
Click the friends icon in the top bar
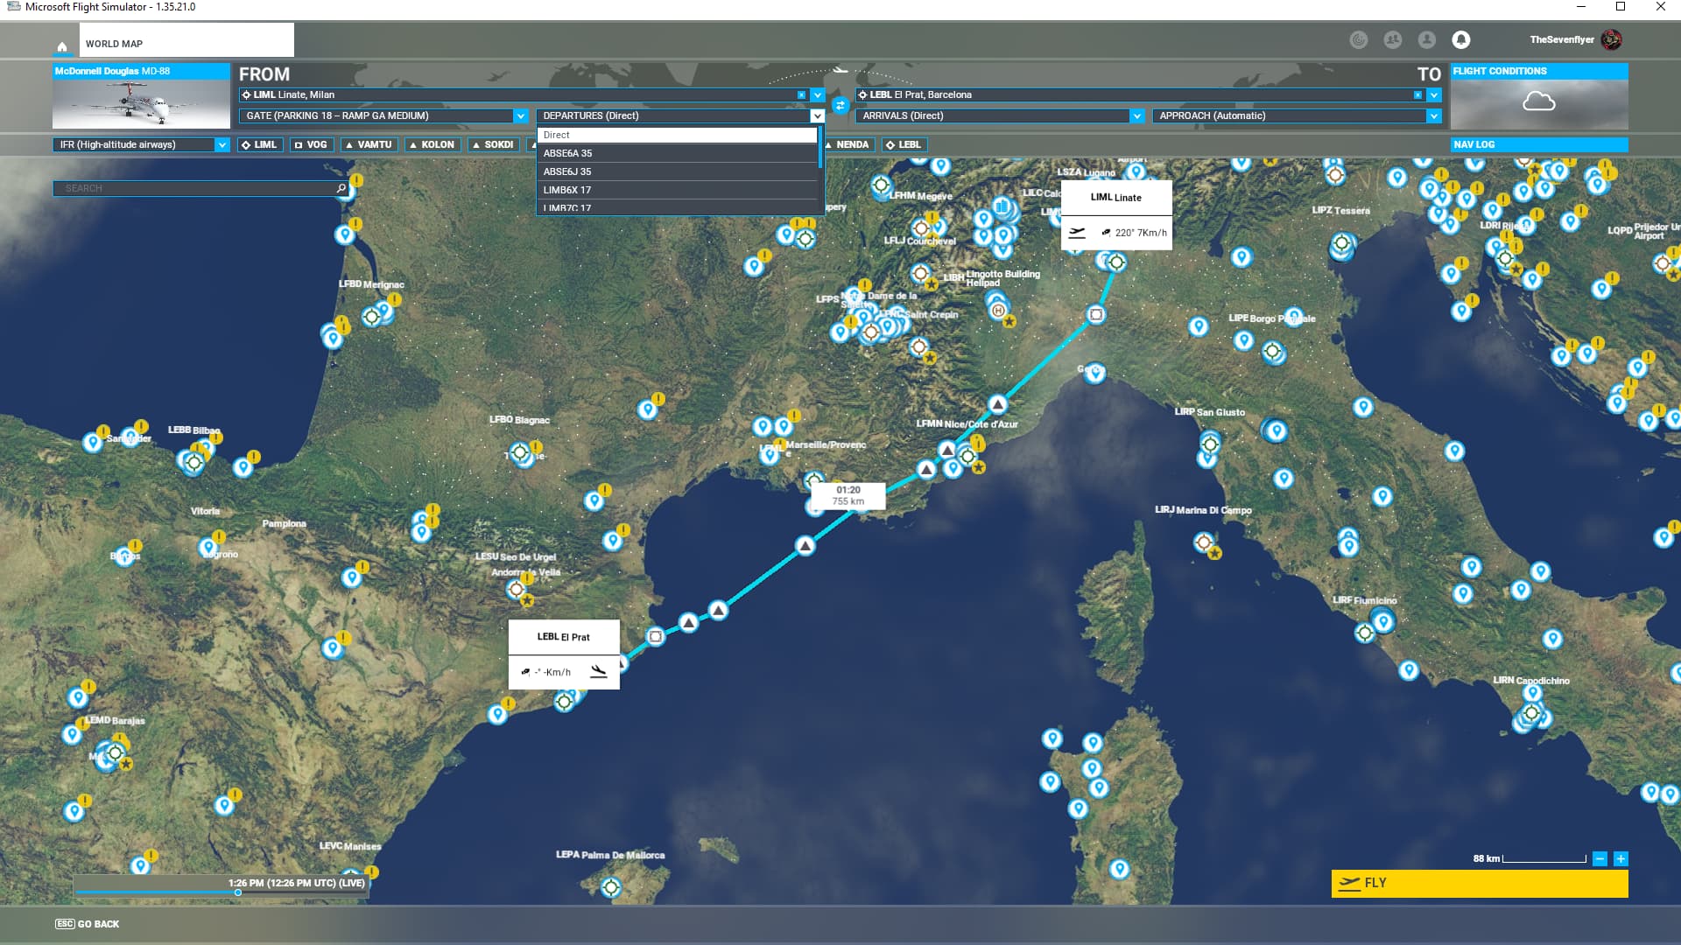(1394, 39)
